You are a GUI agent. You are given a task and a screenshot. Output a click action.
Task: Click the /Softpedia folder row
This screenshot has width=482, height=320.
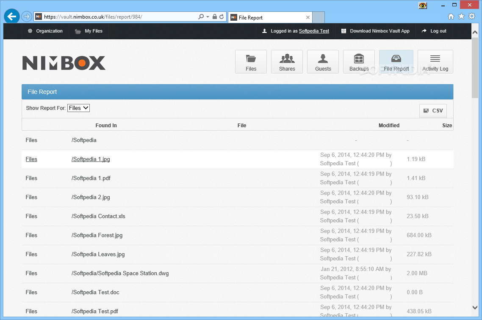(237, 140)
